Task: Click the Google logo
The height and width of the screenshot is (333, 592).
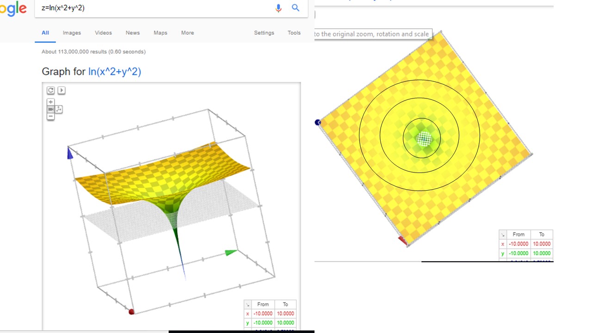Action: pyautogui.click(x=13, y=8)
